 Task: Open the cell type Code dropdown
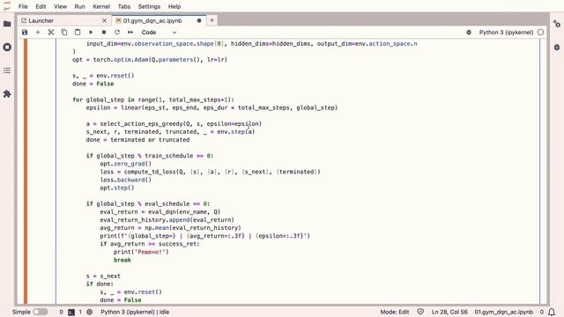point(159,33)
